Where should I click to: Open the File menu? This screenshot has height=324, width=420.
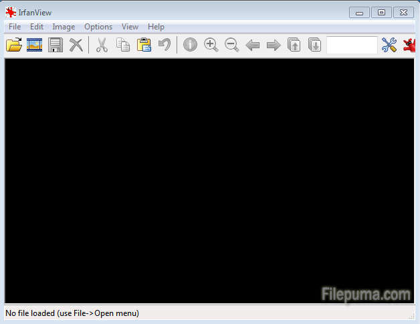tap(15, 27)
